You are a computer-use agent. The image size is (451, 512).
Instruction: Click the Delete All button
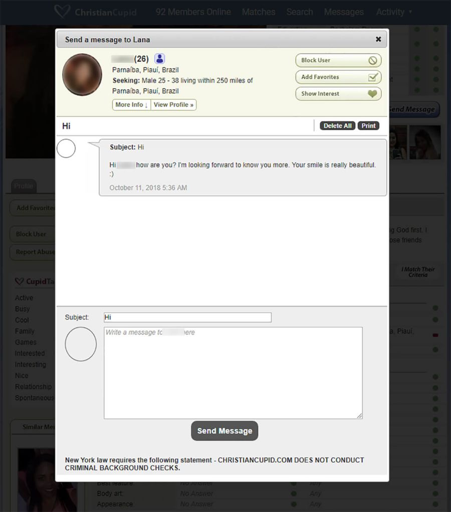(337, 125)
